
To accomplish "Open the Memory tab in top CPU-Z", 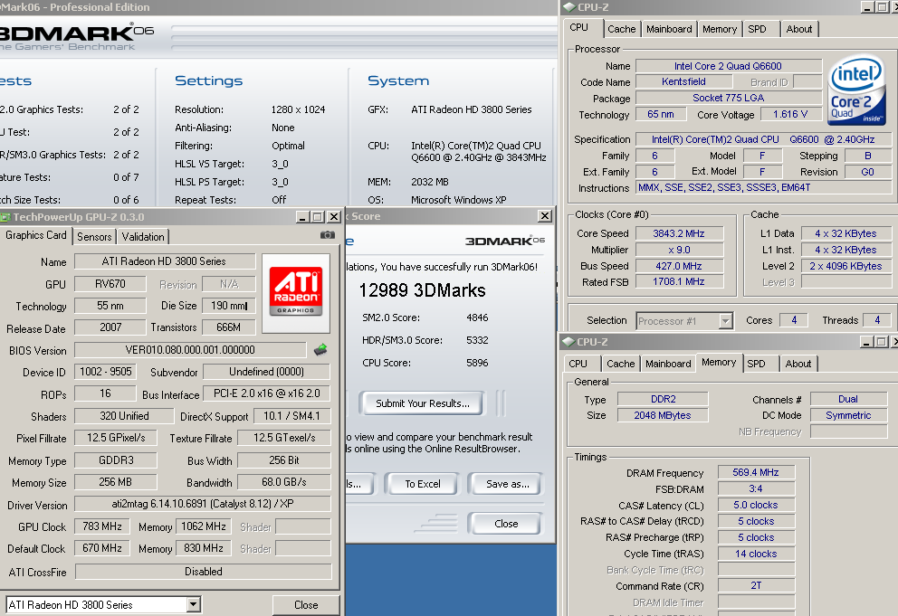I will coord(720,29).
